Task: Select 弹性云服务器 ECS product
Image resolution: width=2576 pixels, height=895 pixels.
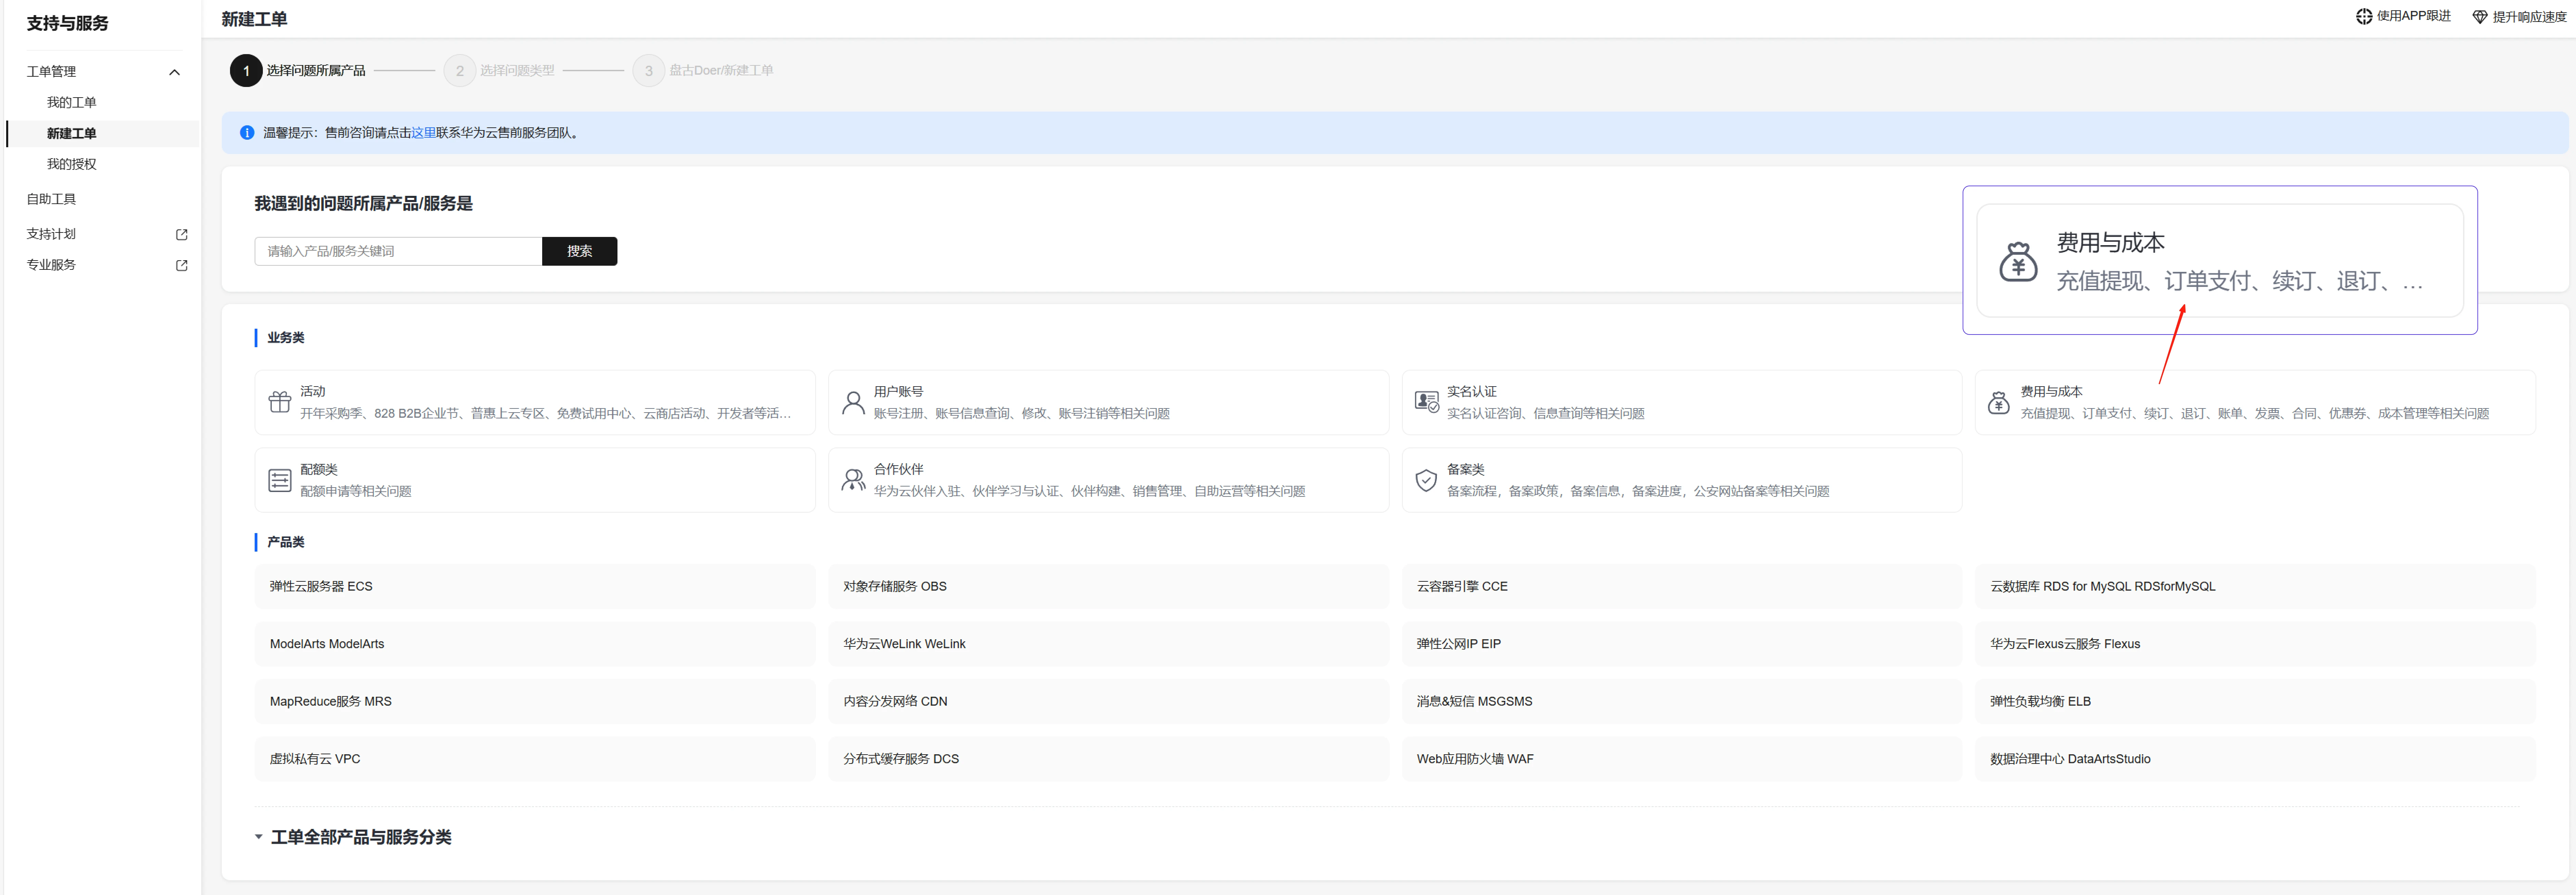Action: (x=535, y=587)
